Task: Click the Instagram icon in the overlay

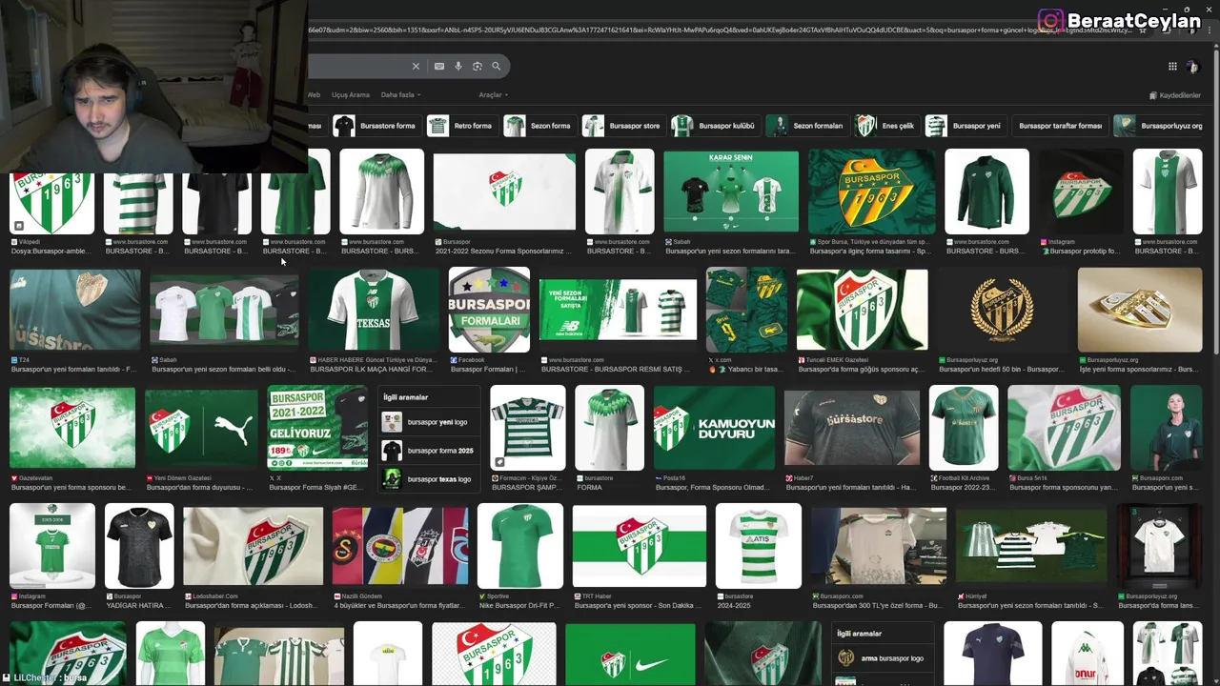Action: 1050,20
